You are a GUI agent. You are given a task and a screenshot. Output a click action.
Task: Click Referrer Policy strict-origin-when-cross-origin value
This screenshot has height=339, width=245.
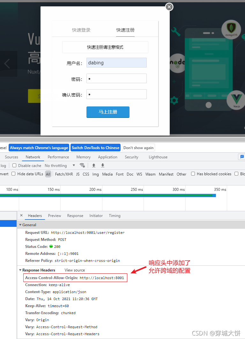click(x=87, y=261)
